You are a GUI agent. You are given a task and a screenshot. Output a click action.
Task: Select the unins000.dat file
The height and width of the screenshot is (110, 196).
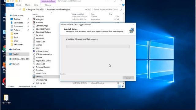41,73
